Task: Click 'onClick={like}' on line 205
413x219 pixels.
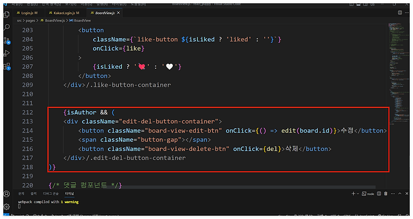Action: pos(118,48)
